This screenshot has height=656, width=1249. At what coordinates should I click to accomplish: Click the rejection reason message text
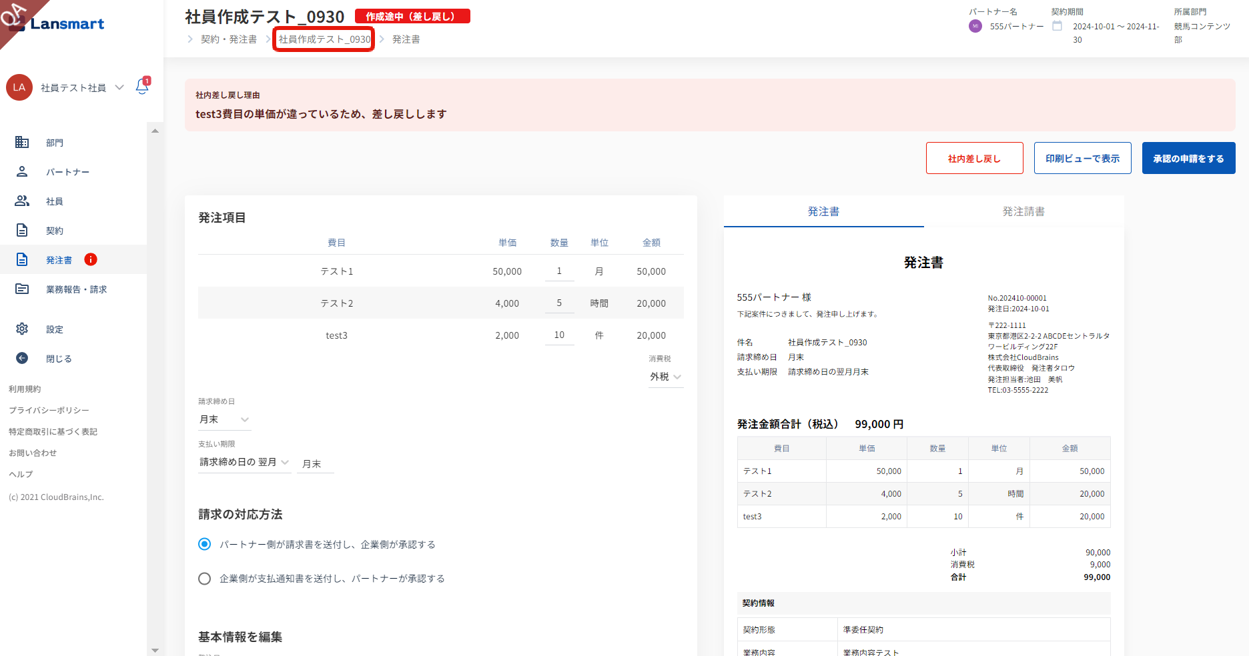[x=321, y=114]
